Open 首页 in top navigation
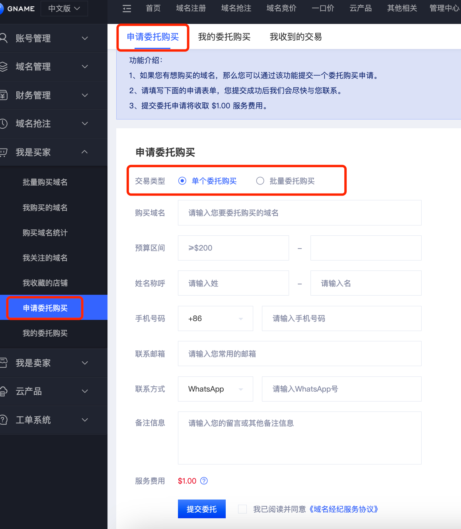 153,8
